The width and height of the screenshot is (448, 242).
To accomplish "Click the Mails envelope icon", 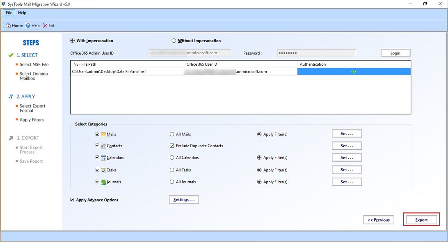I will pyautogui.click(x=103, y=134).
